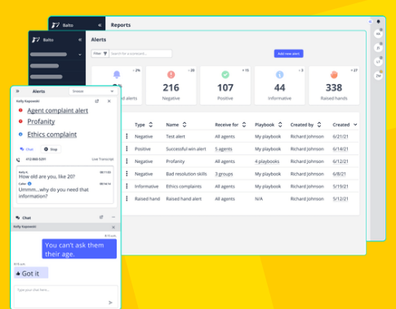396x309 pixels.
Task: Click the Stop button in alerts panel
Action: tap(51, 149)
